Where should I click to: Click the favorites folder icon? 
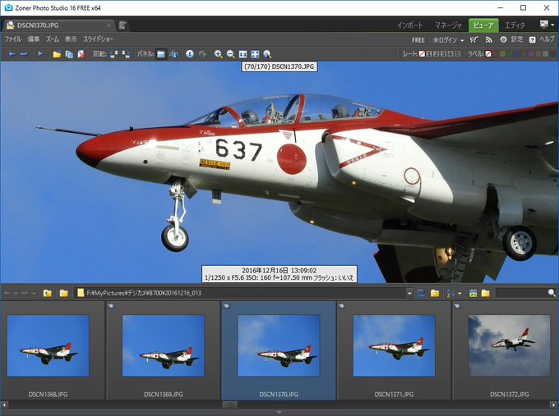[435, 293]
